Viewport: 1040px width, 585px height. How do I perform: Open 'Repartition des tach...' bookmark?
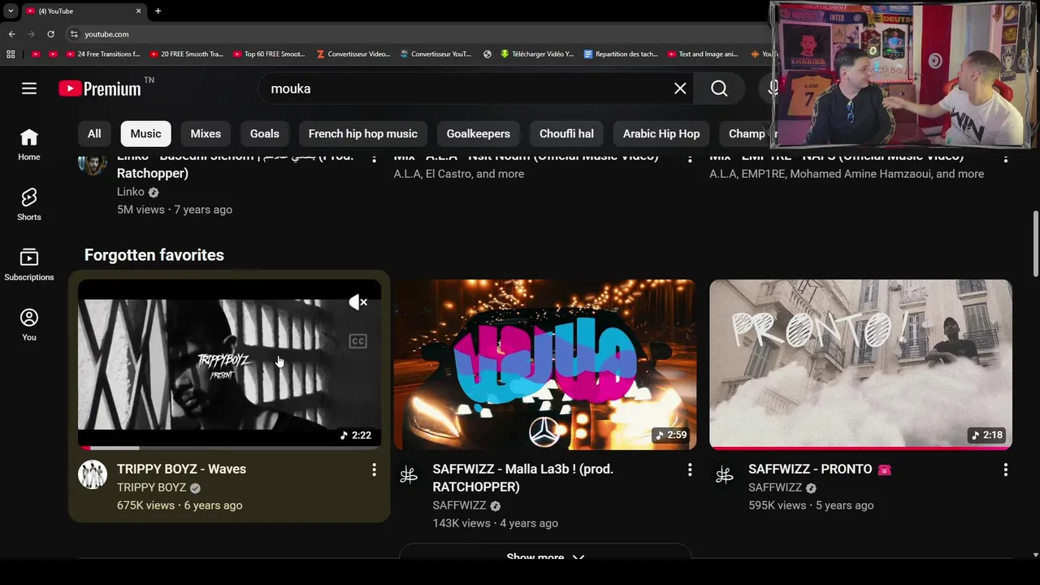pyautogui.click(x=621, y=54)
